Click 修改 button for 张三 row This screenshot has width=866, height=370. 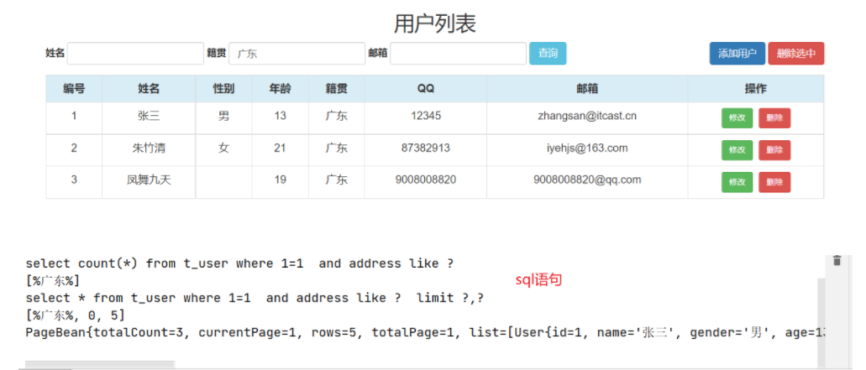pos(737,118)
